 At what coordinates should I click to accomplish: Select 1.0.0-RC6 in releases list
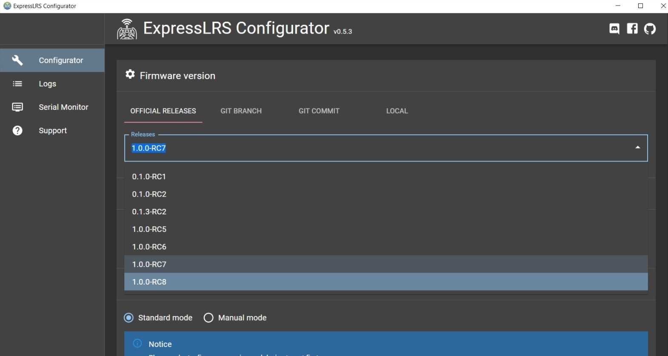click(149, 247)
